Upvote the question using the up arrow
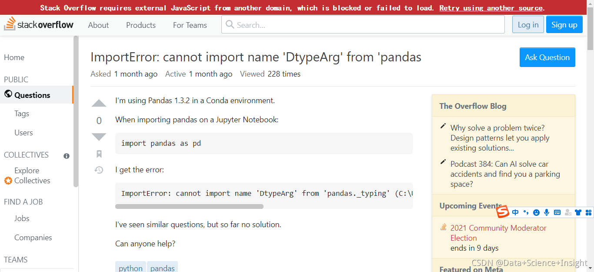 [99, 103]
